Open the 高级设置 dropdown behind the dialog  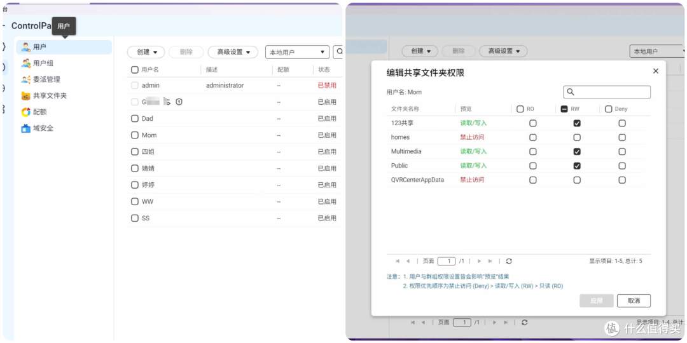click(x=503, y=51)
